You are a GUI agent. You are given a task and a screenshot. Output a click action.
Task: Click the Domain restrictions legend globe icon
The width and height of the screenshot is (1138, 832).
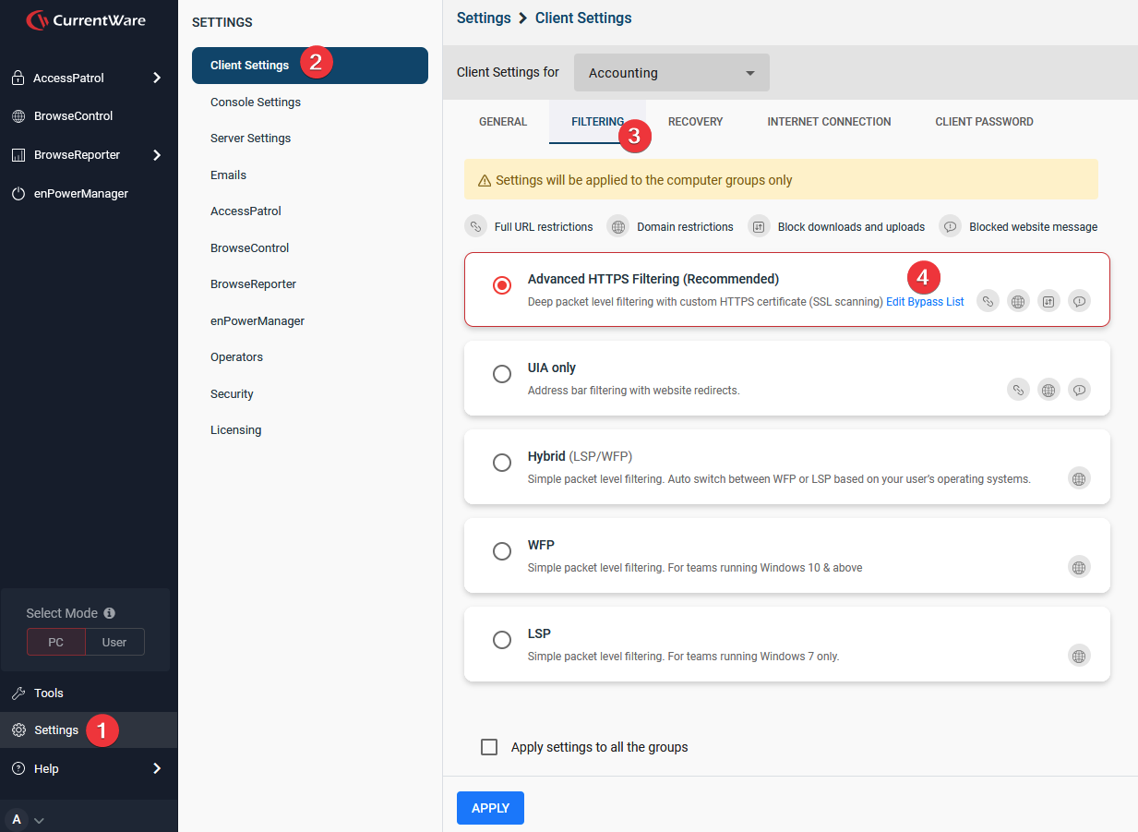coord(618,226)
